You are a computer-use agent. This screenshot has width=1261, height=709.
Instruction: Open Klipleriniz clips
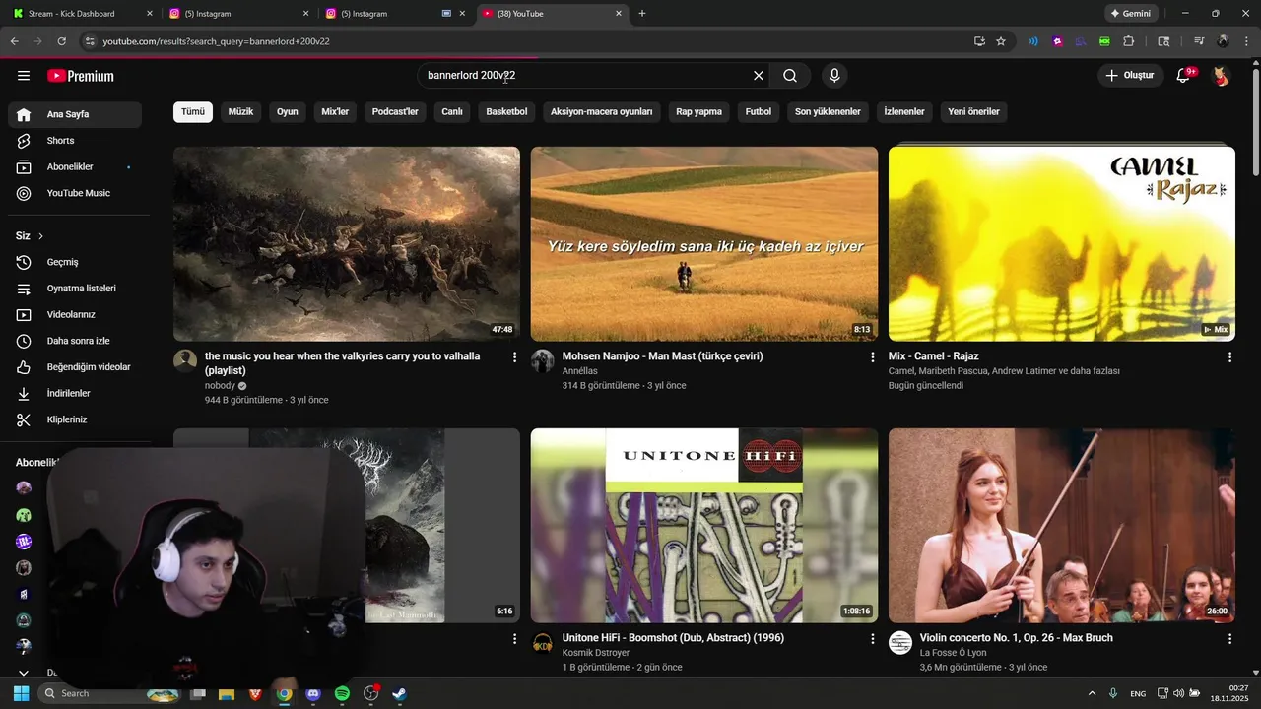75,419
